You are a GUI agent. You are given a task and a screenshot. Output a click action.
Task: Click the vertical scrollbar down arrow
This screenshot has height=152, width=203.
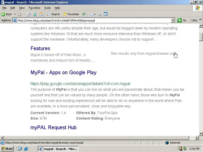click(201, 134)
